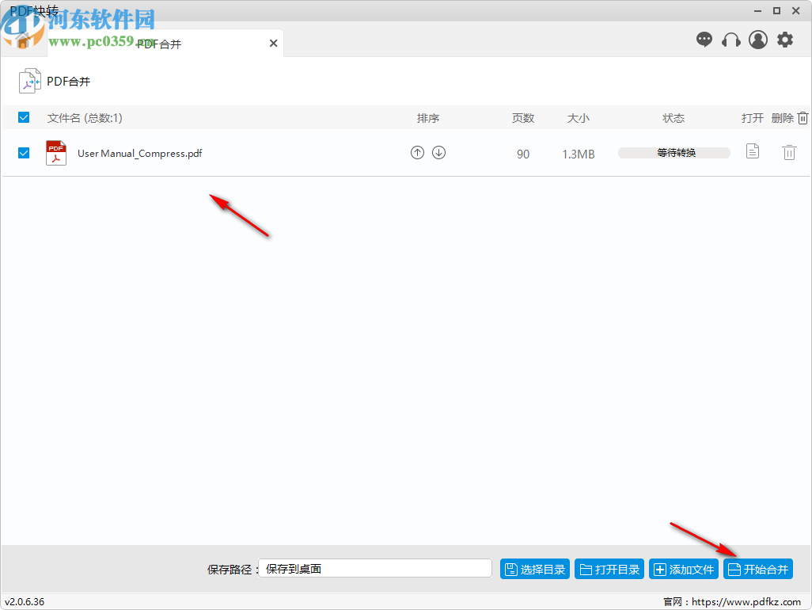The image size is (812, 610).
Task: Click 添加文件 to add more files
Action: pyautogui.click(x=683, y=568)
